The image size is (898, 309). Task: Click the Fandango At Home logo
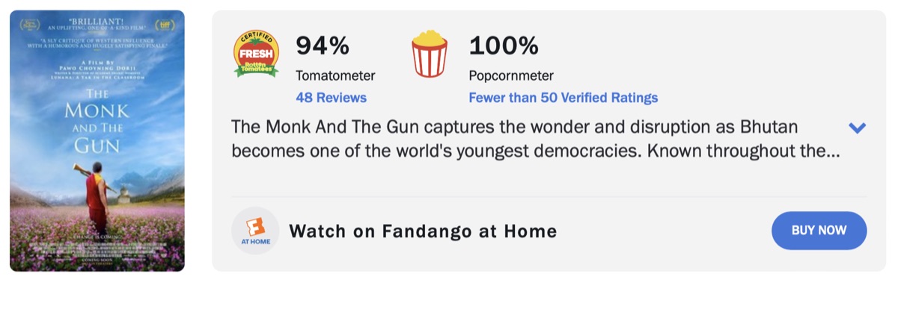click(255, 231)
